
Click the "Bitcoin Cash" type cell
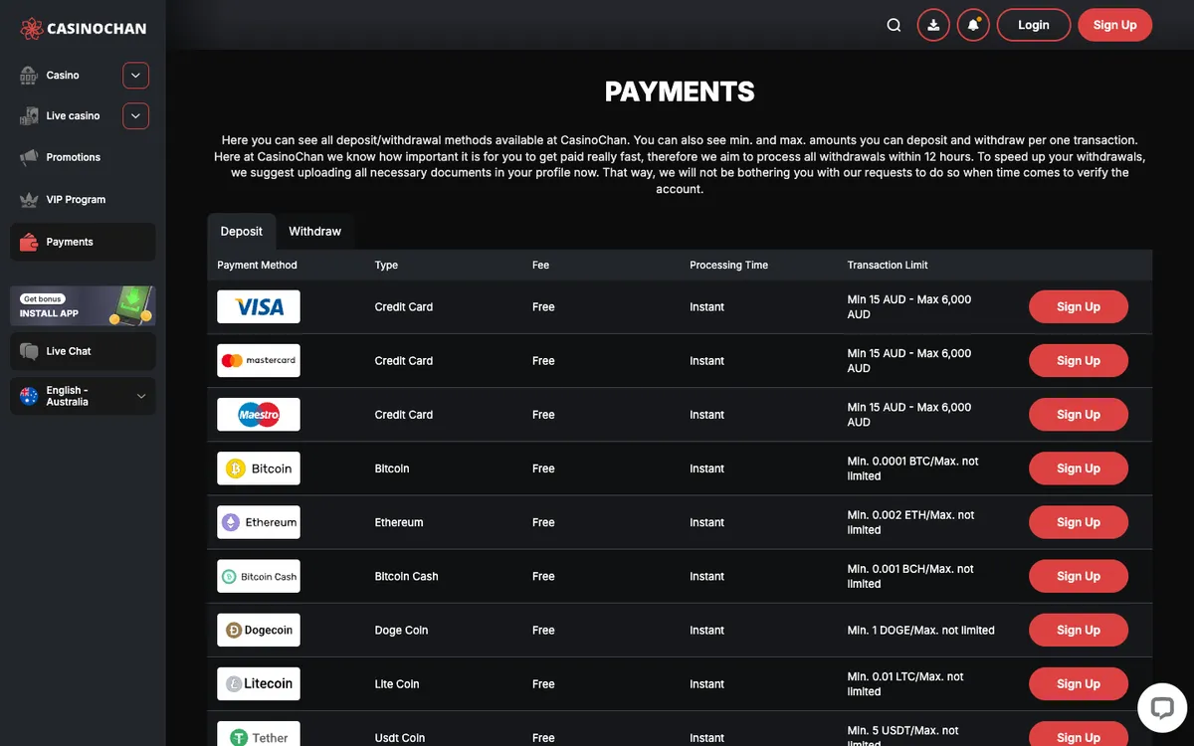(x=406, y=577)
